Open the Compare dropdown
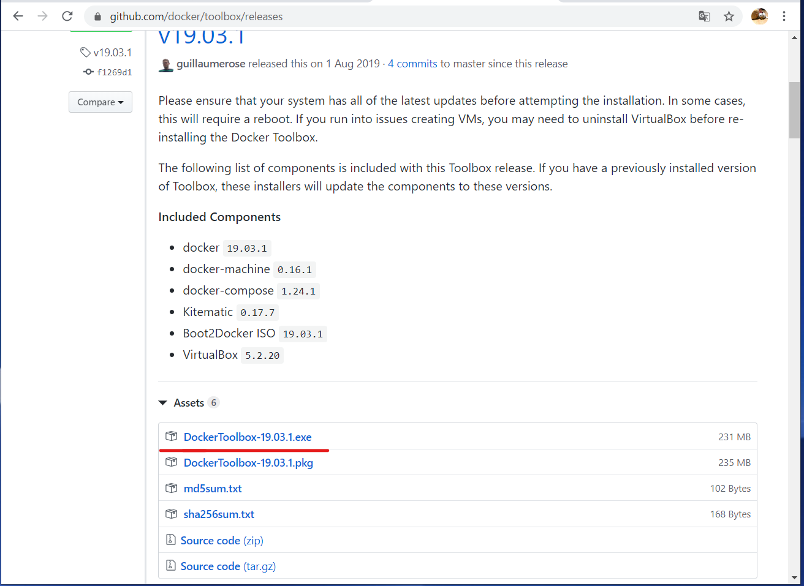This screenshot has width=804, height=586. coord(100,102)
